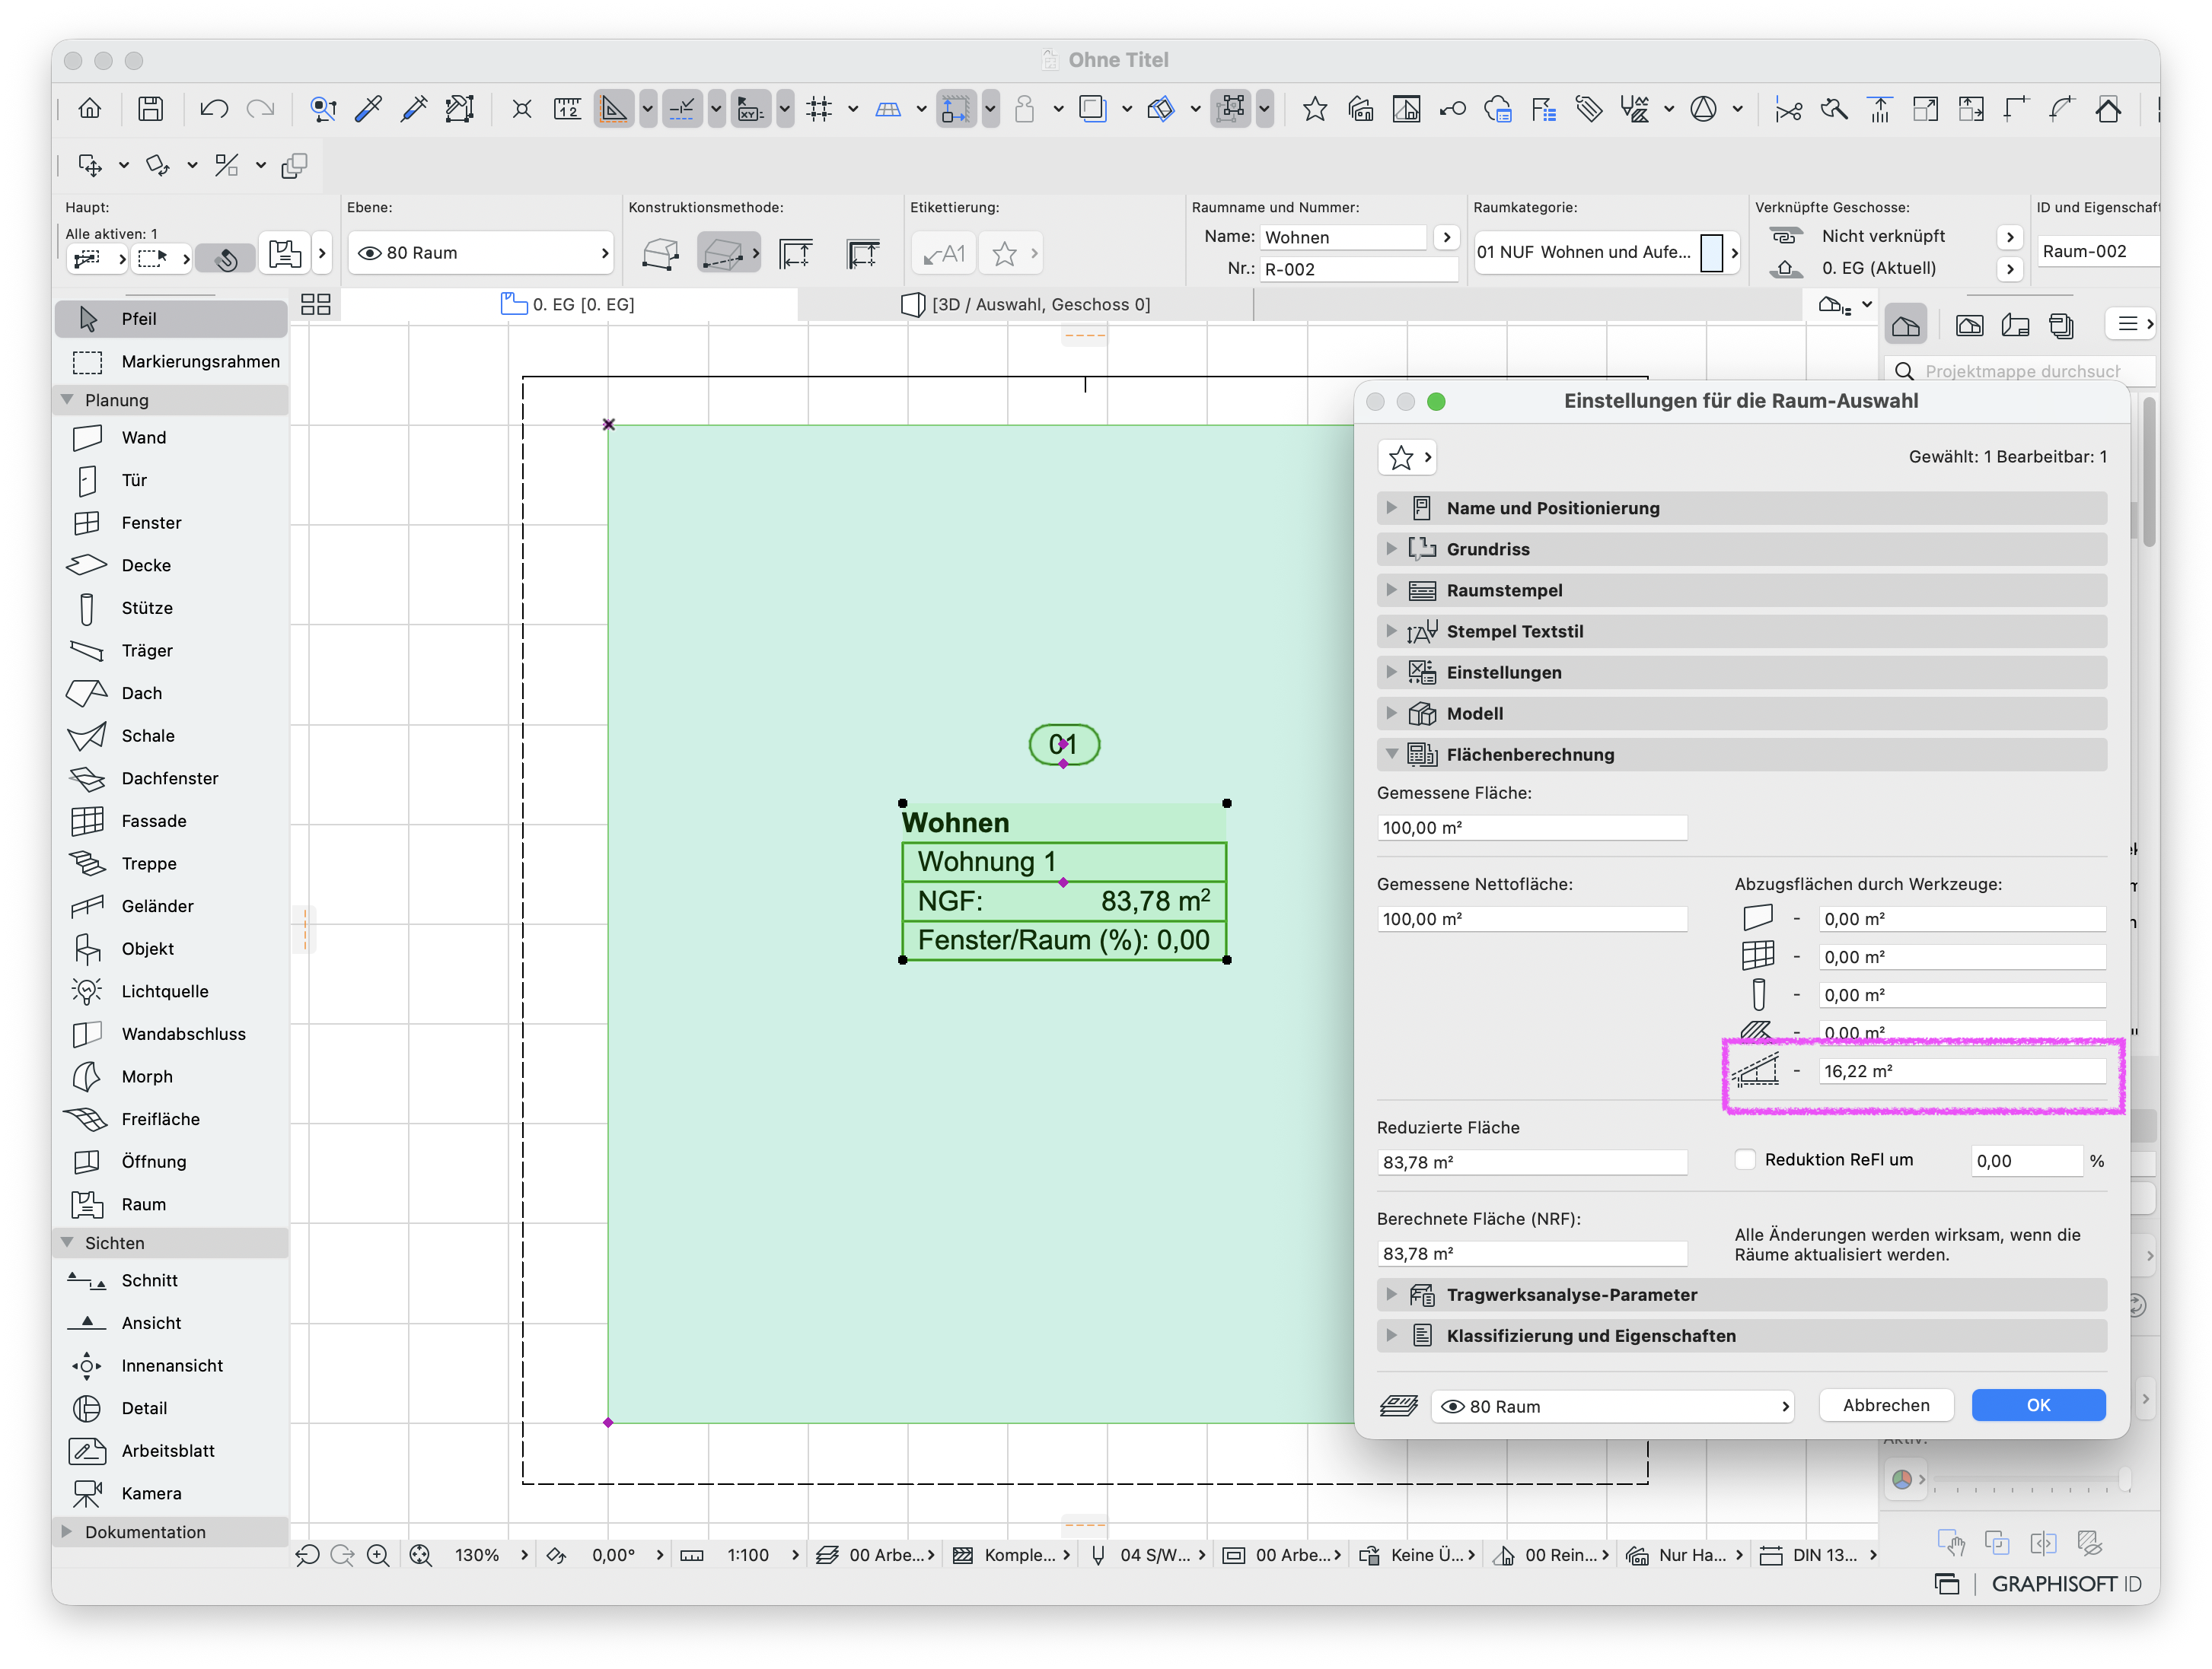The height and width of the screenshot is (1669, 2212).
Task: Click the Raumkategorie color swatch
Action: 1711,253
